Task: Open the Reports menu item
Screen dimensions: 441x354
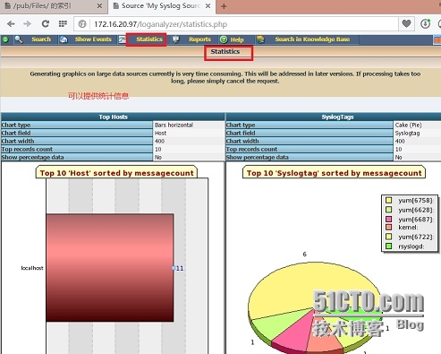Action: click(x=199, y=39)
